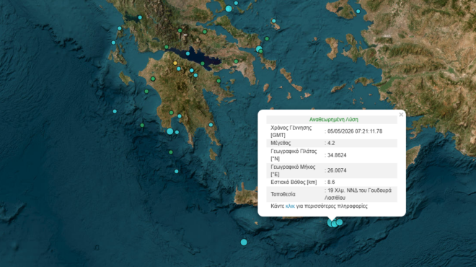Select the cyan marker on the eastern Peloponnese coast
The height and width of the screenshot is (267, 476).
[x=211, y=125]
